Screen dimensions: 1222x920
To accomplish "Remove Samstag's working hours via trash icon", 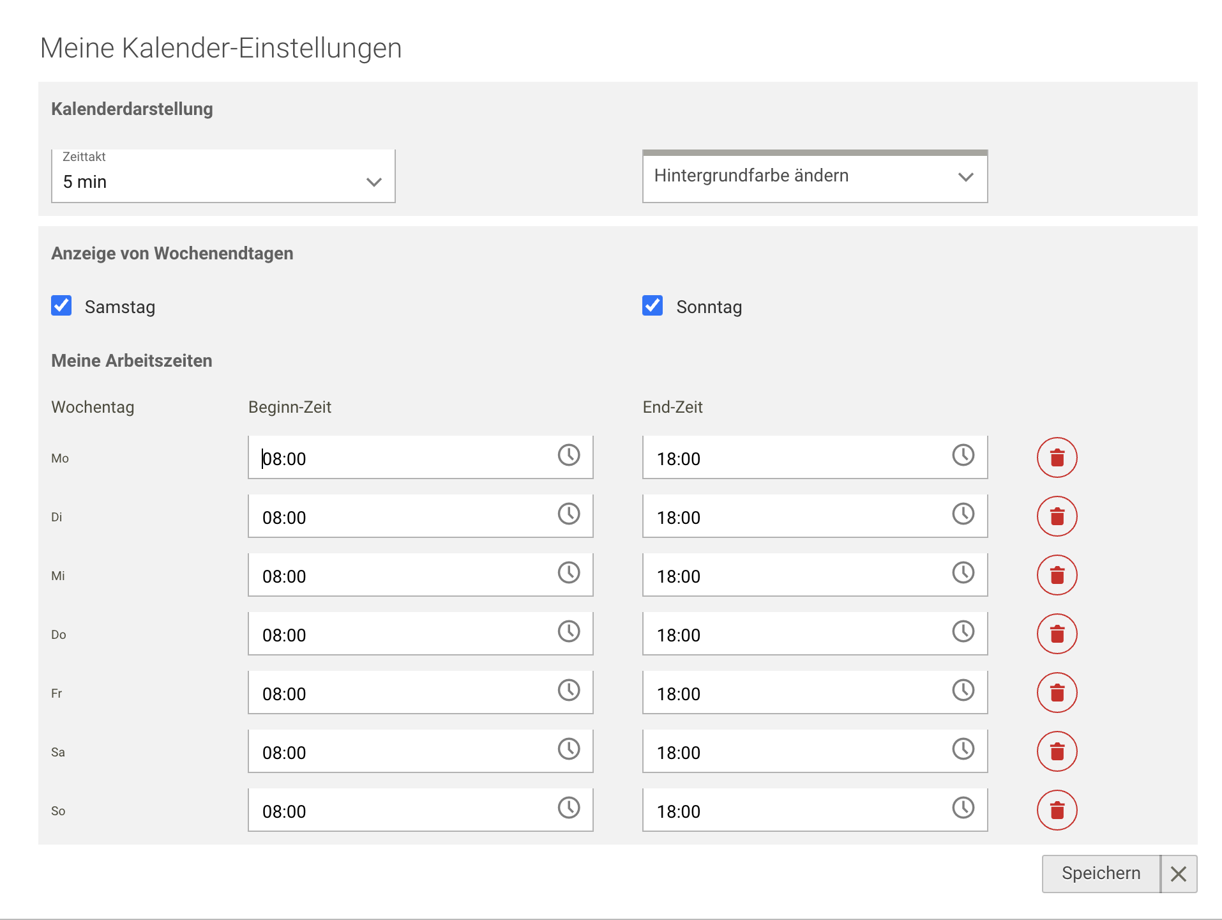I will point(1057,751).
